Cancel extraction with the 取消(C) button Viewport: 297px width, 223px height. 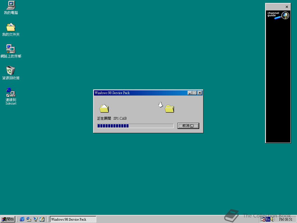[188, 126]
